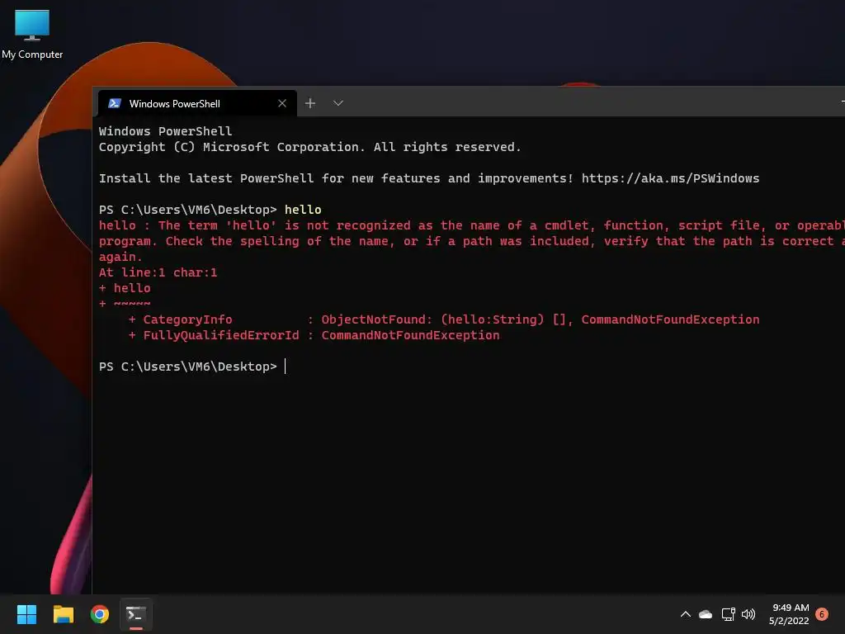This screenshot has width=845, height=634.
Task: Show hidden system tray icons chevron
Action: click(x=686, y=614)
